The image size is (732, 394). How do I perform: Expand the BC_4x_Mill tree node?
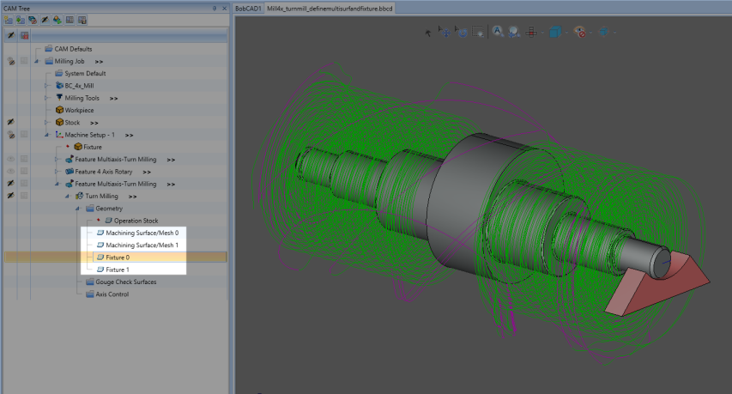pyautogui.click(x=46, y=86)
